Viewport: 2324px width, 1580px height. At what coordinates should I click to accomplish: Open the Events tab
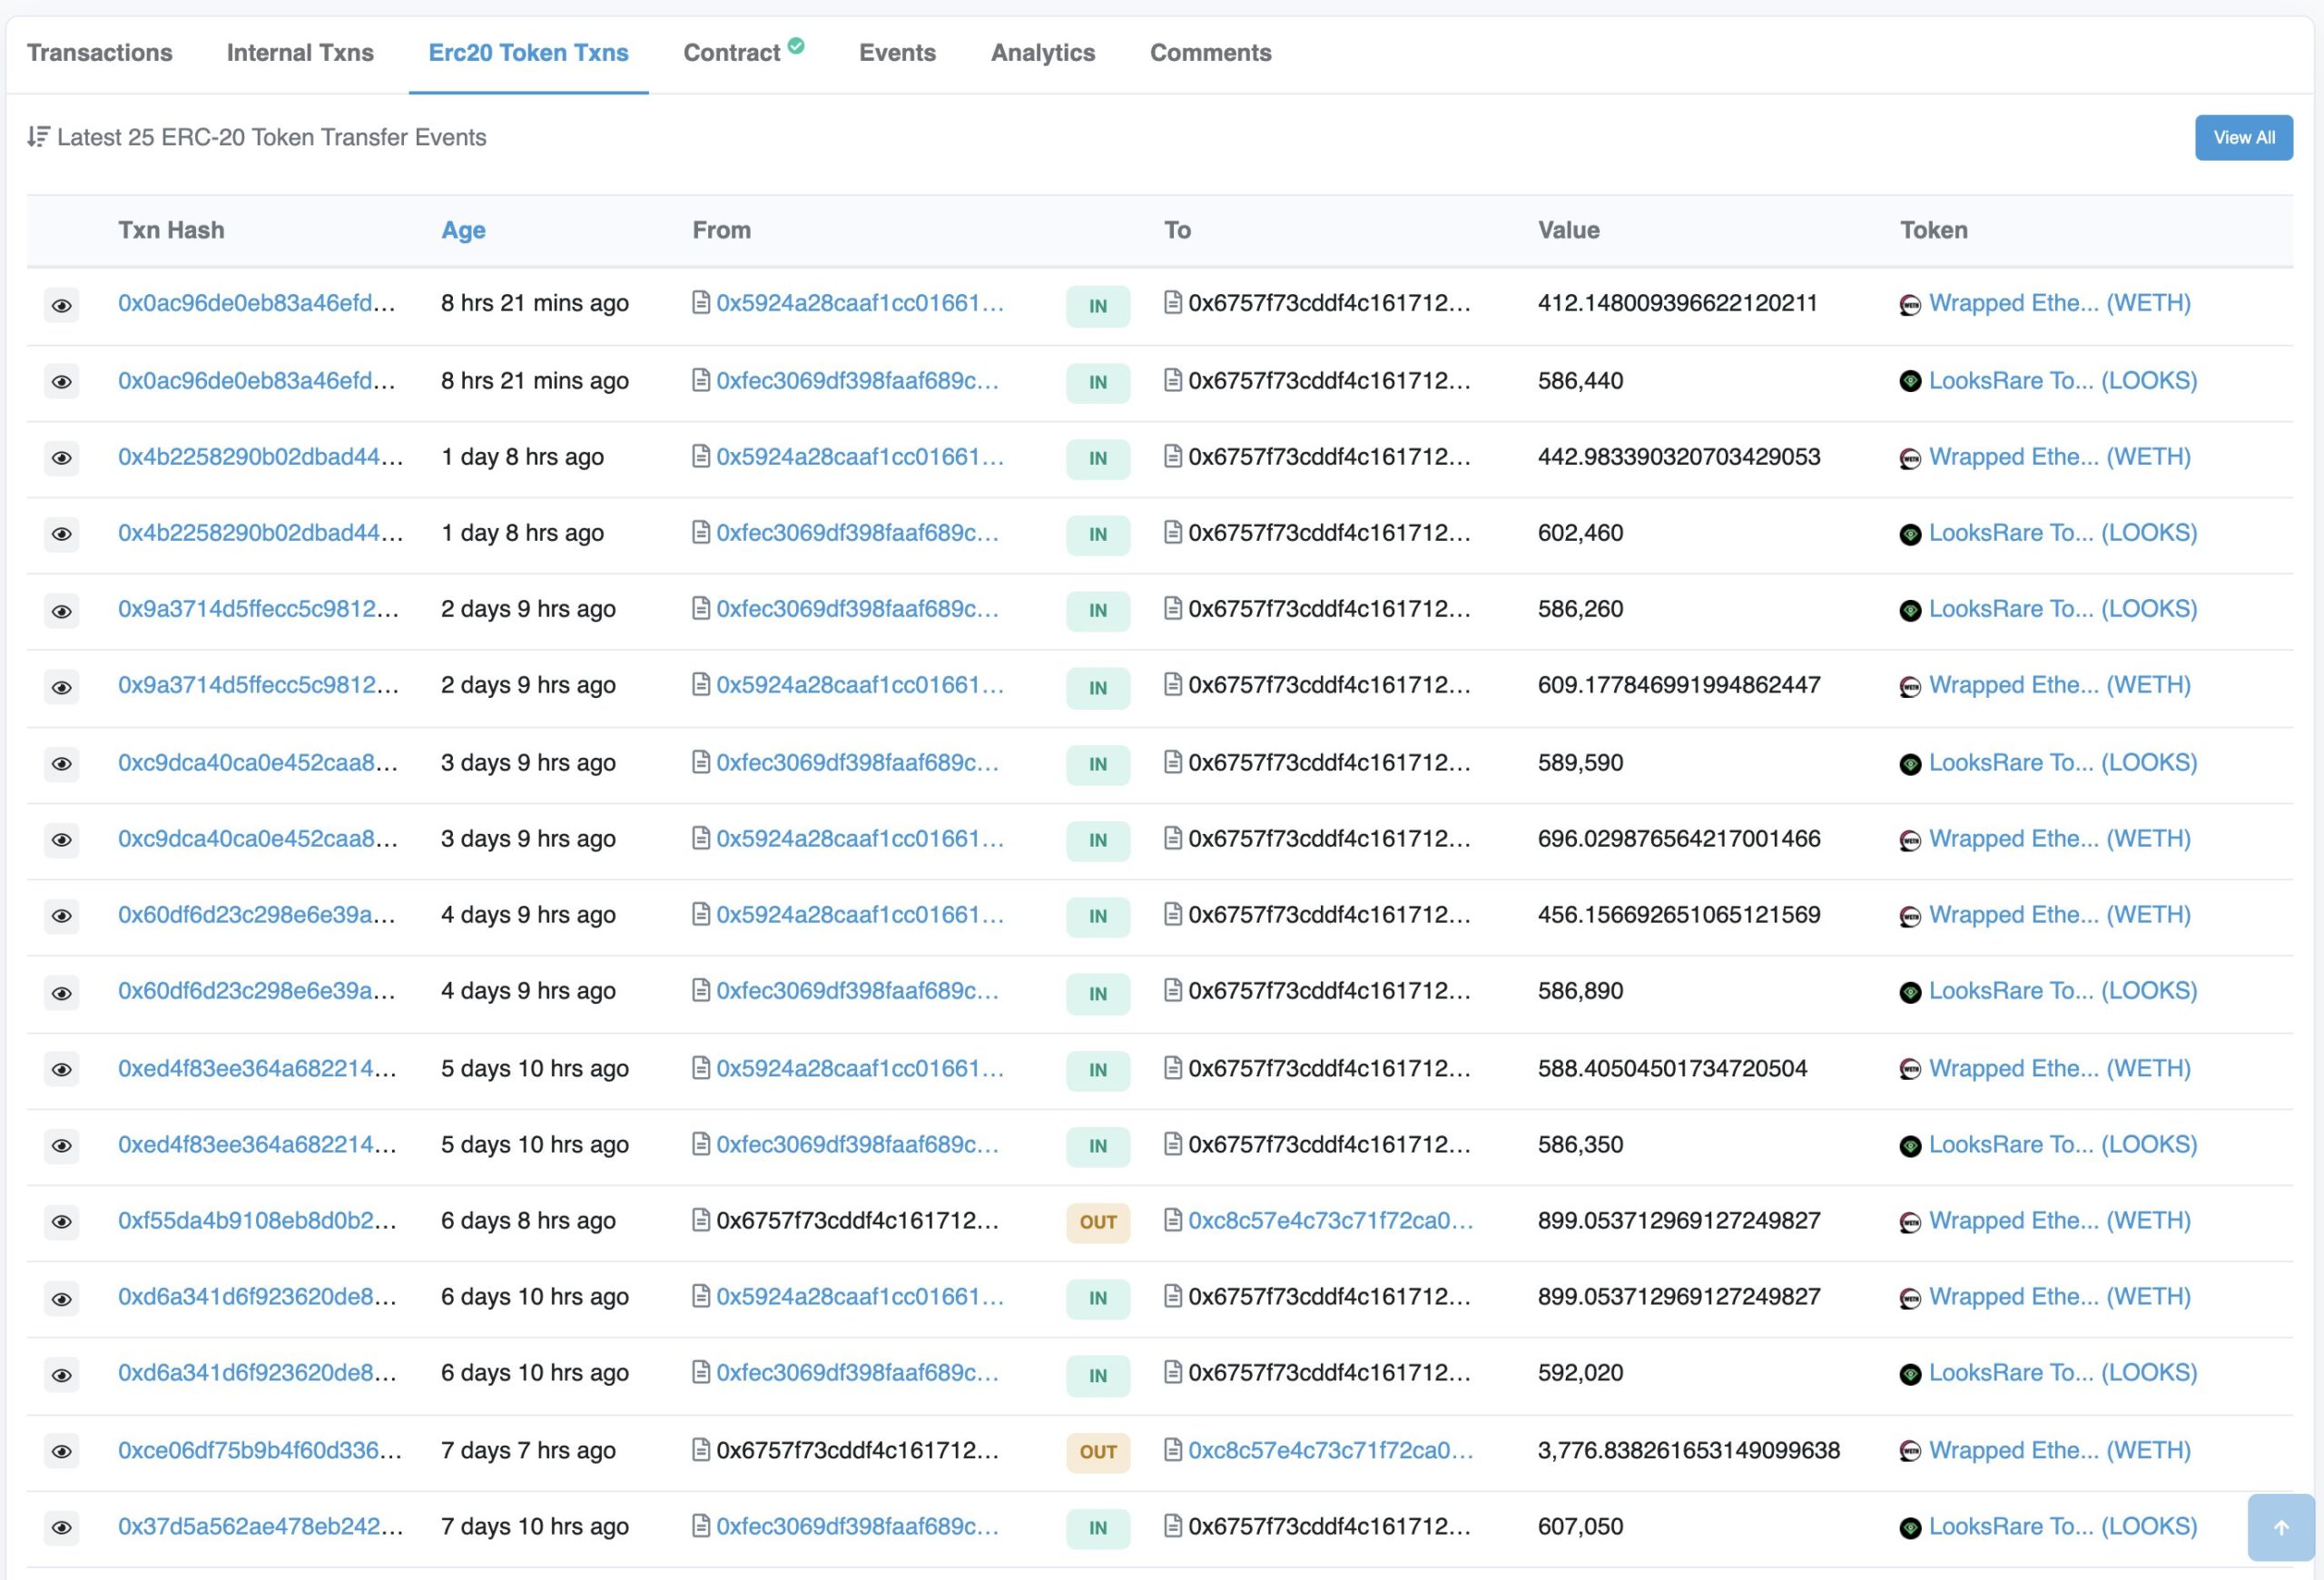[x=897, y=53]
